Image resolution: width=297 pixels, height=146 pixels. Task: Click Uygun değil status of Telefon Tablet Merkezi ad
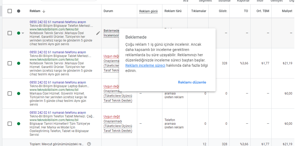(x=112, y=117)
